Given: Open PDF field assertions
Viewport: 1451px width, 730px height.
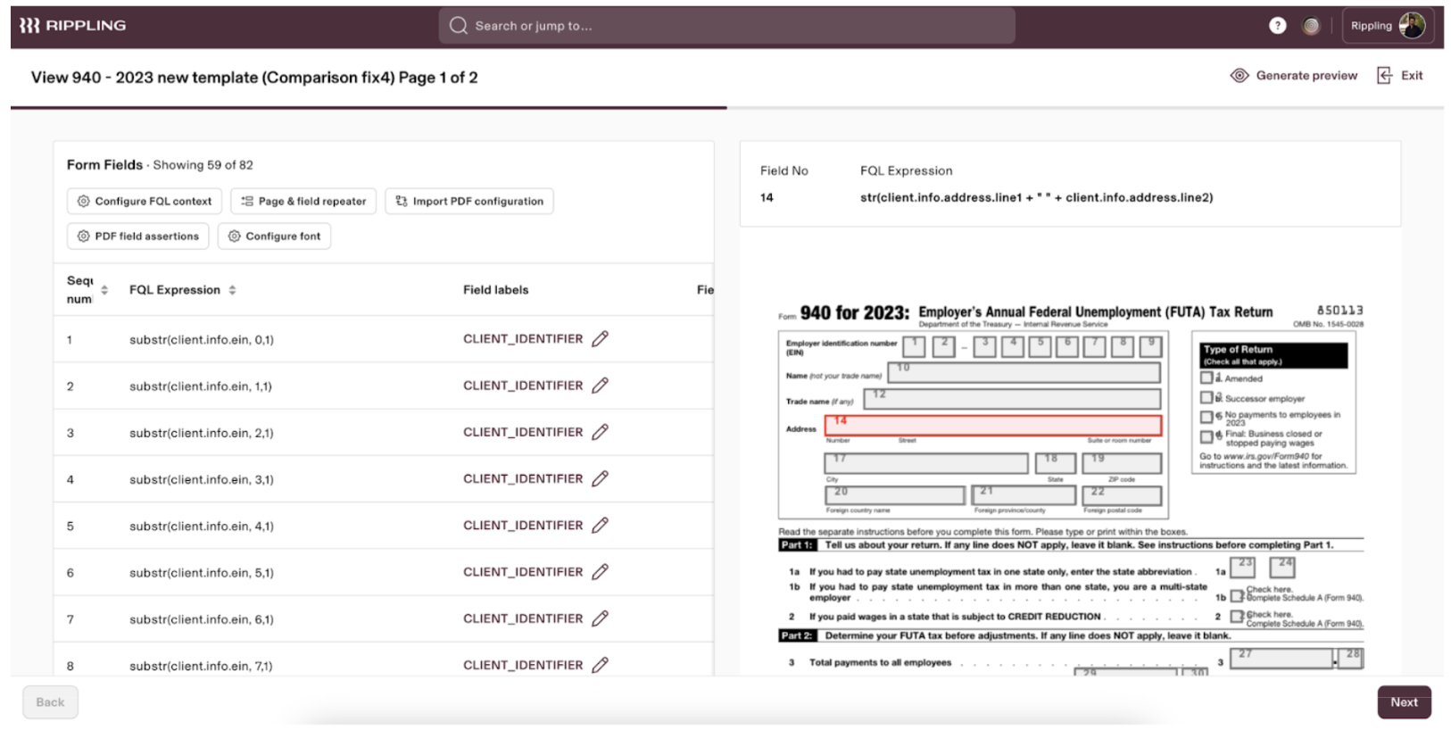Looking at the screenshot, I should coord(138,236).
